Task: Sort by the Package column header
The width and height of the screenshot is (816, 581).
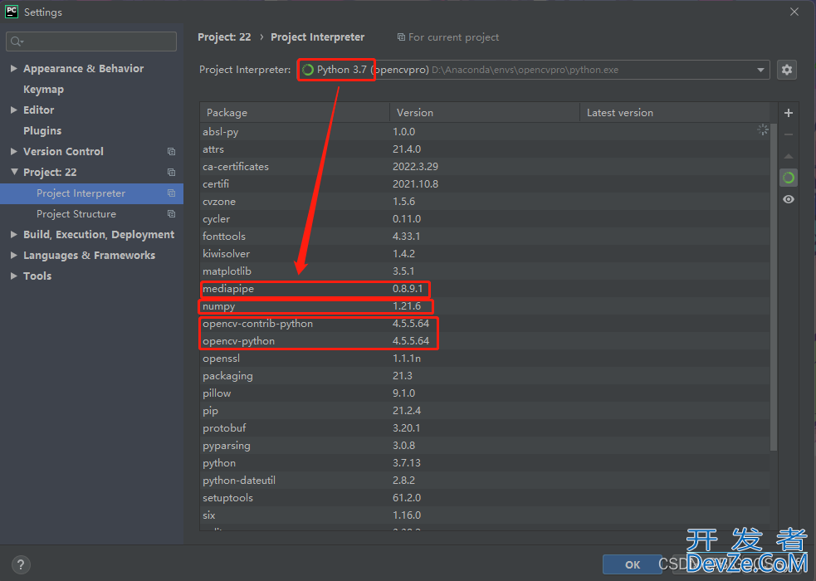Action: tap(295, 112)
